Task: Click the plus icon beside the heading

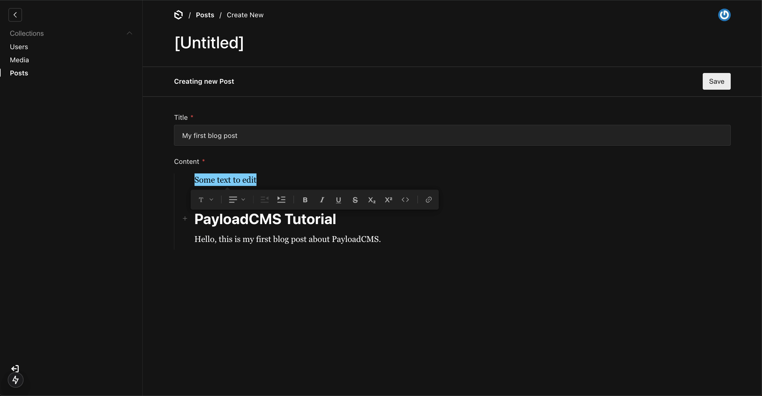Action: [185, 219]
